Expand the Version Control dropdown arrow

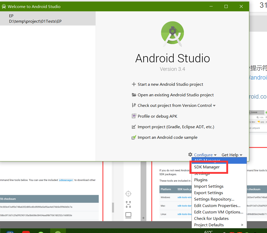coord(214,106)
